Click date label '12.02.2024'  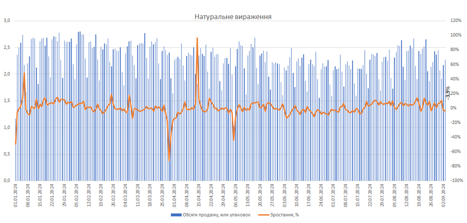coord(89,195)
